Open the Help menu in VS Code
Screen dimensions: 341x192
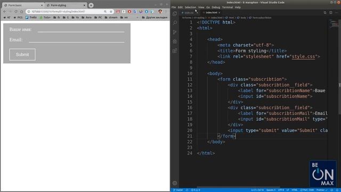coord(238,7)
